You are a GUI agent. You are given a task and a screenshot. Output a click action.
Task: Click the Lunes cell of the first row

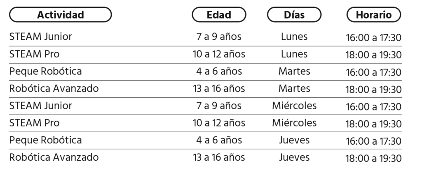point(294,37)
